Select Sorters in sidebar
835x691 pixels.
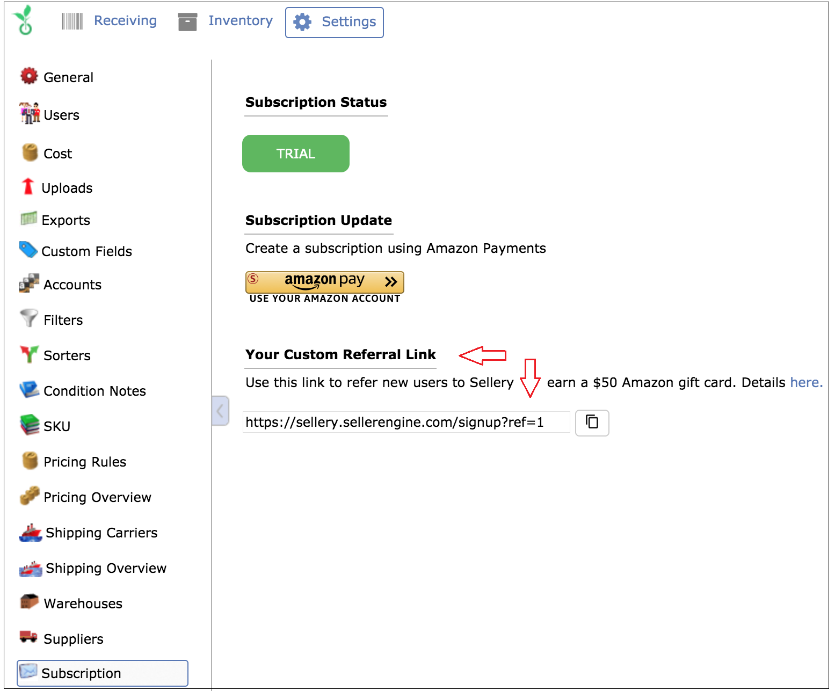tap(67, 356)
